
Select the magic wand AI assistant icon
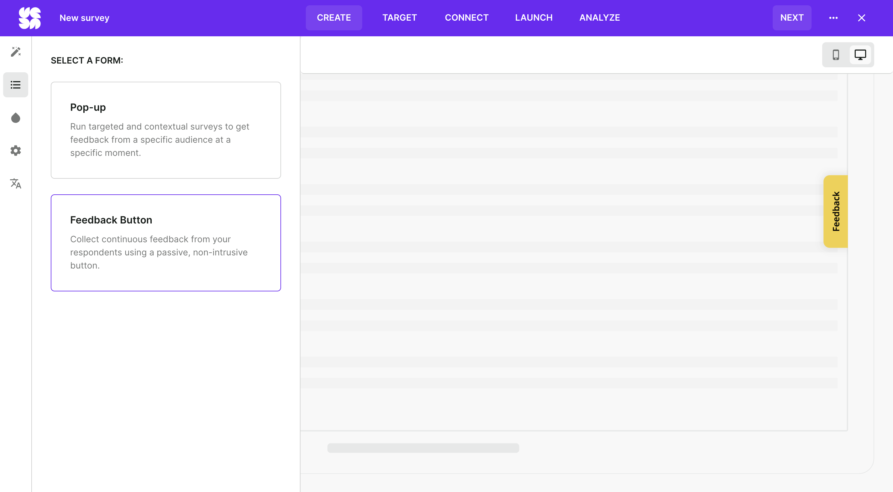[16, 52]
